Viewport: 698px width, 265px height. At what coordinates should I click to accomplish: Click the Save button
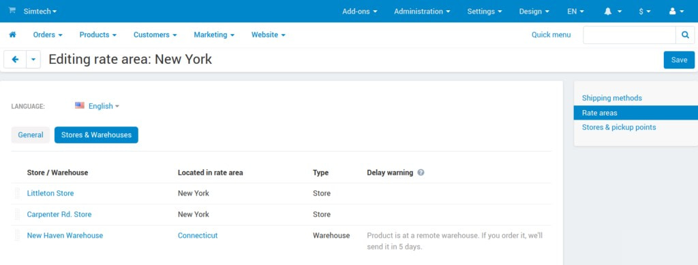point(679,60)
